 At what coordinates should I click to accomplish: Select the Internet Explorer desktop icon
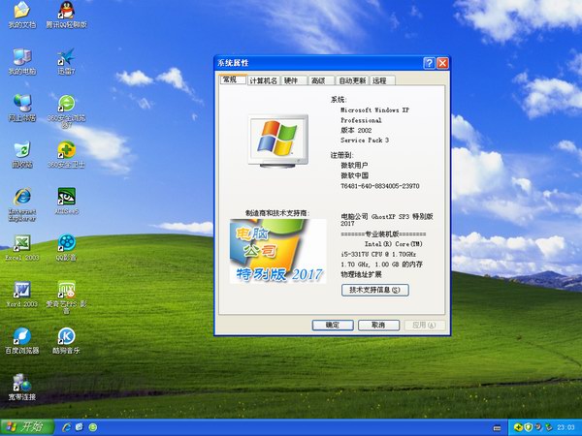22,204
